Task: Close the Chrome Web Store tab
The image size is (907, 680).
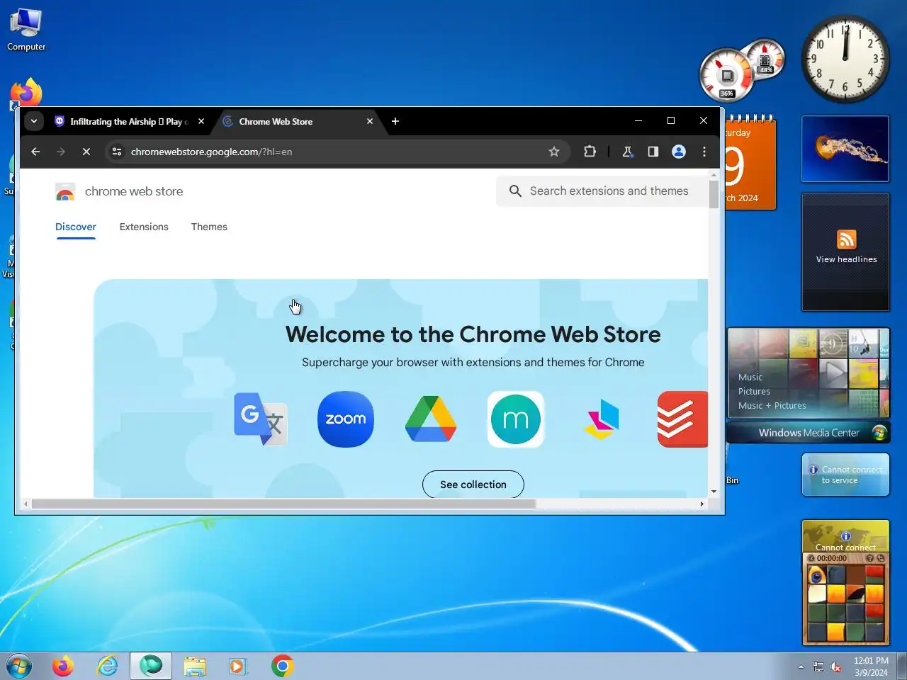Action: [x=370, y=121]
